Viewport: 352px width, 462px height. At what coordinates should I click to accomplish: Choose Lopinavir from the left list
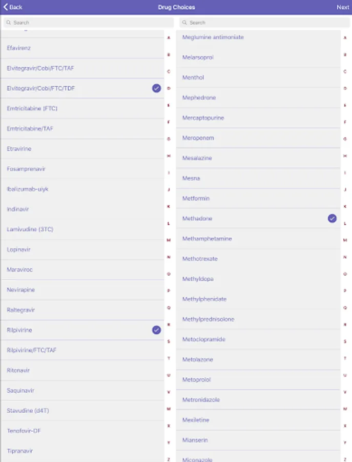tap(77, 249)
